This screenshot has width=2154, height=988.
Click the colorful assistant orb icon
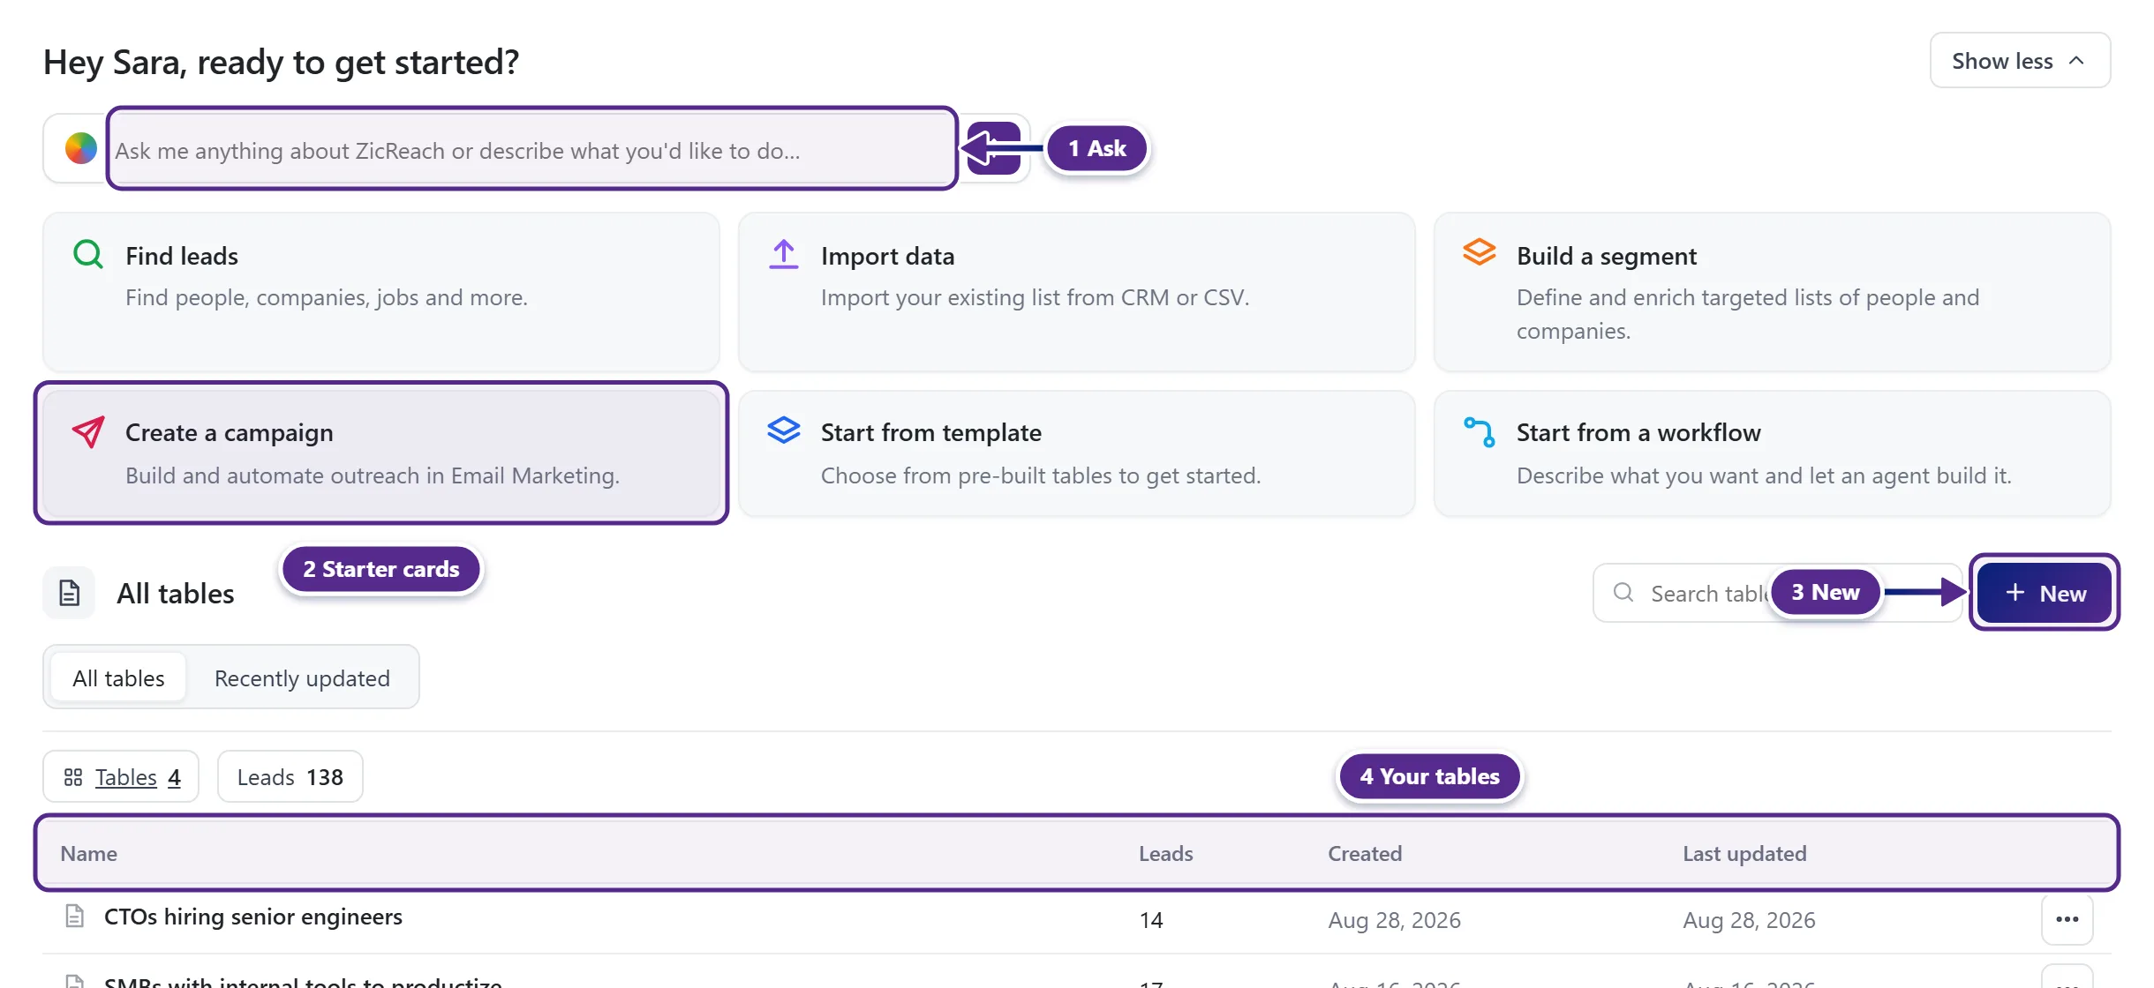(81, 148)
